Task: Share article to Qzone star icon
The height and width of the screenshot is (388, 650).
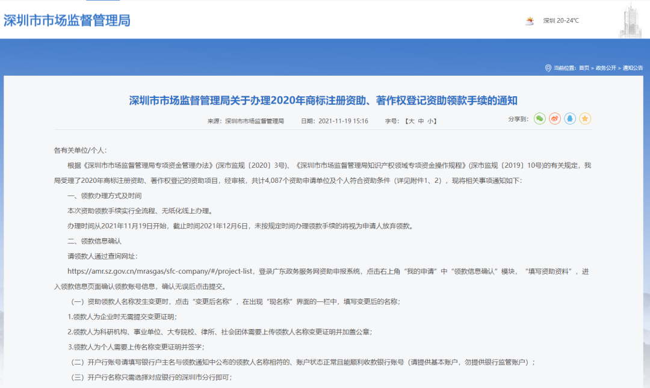Action: pos(585,119)
